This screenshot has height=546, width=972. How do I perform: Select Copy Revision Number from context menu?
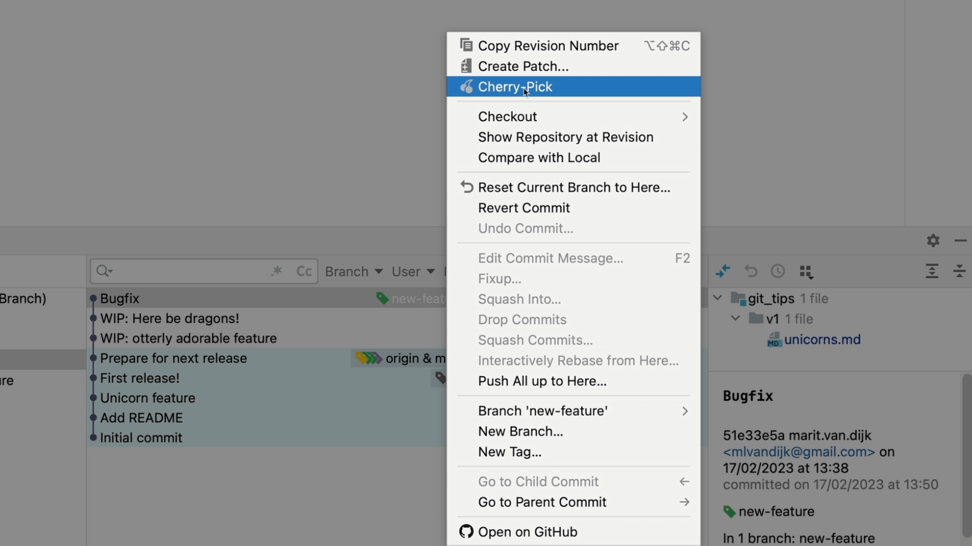[x=548, y=46]
